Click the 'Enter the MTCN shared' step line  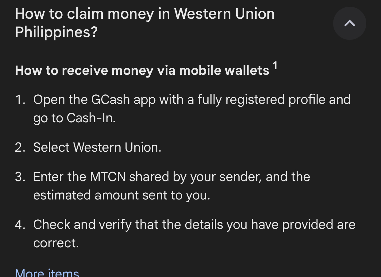click(171, 177)
